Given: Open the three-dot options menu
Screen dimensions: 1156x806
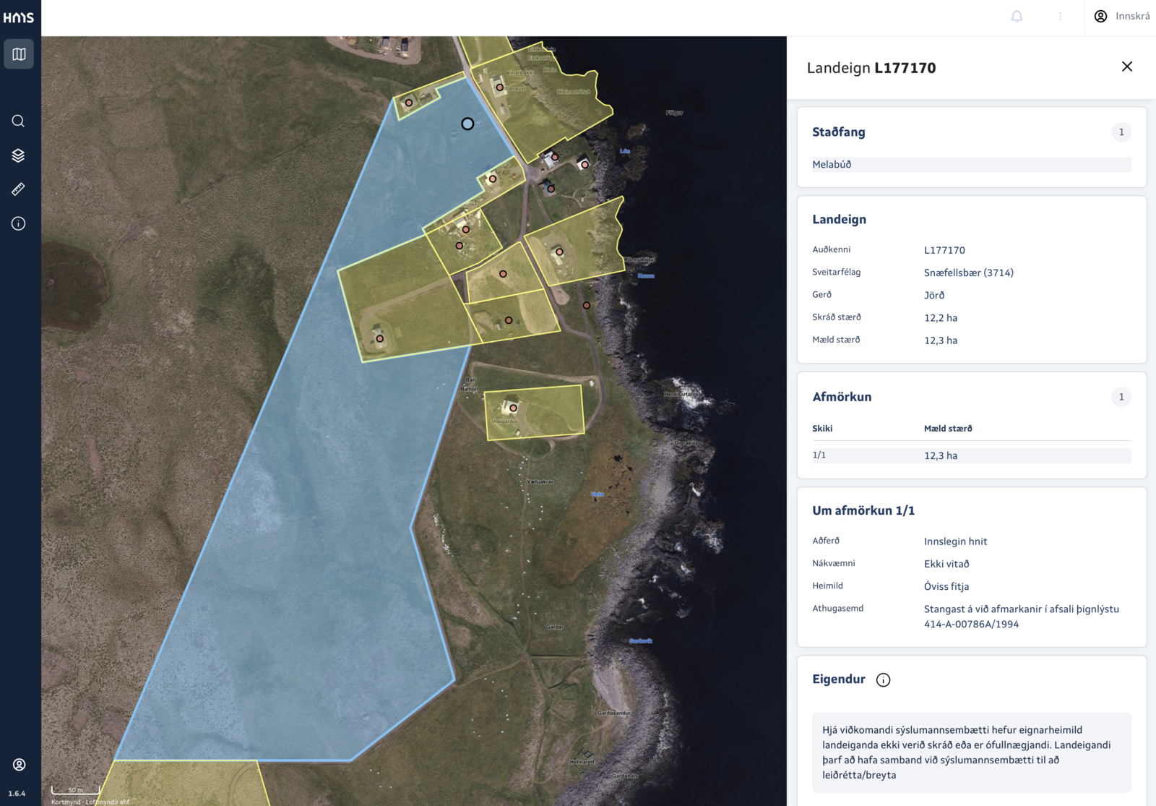Looking at the screenshot, I should [1060, 17].
